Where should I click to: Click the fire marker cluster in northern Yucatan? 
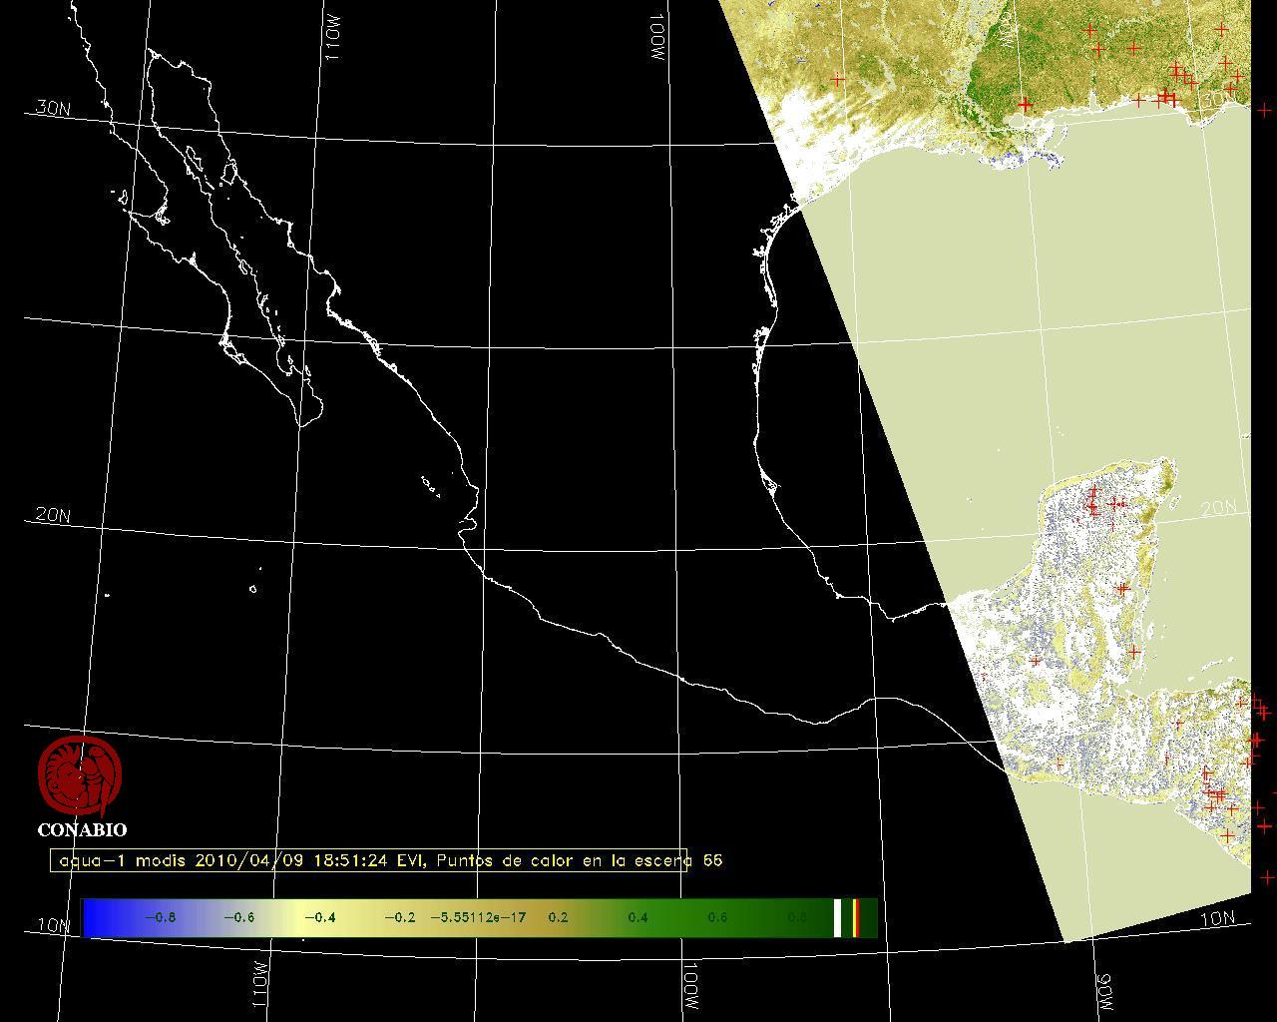pyautogui.click(x=1094, y=502)
